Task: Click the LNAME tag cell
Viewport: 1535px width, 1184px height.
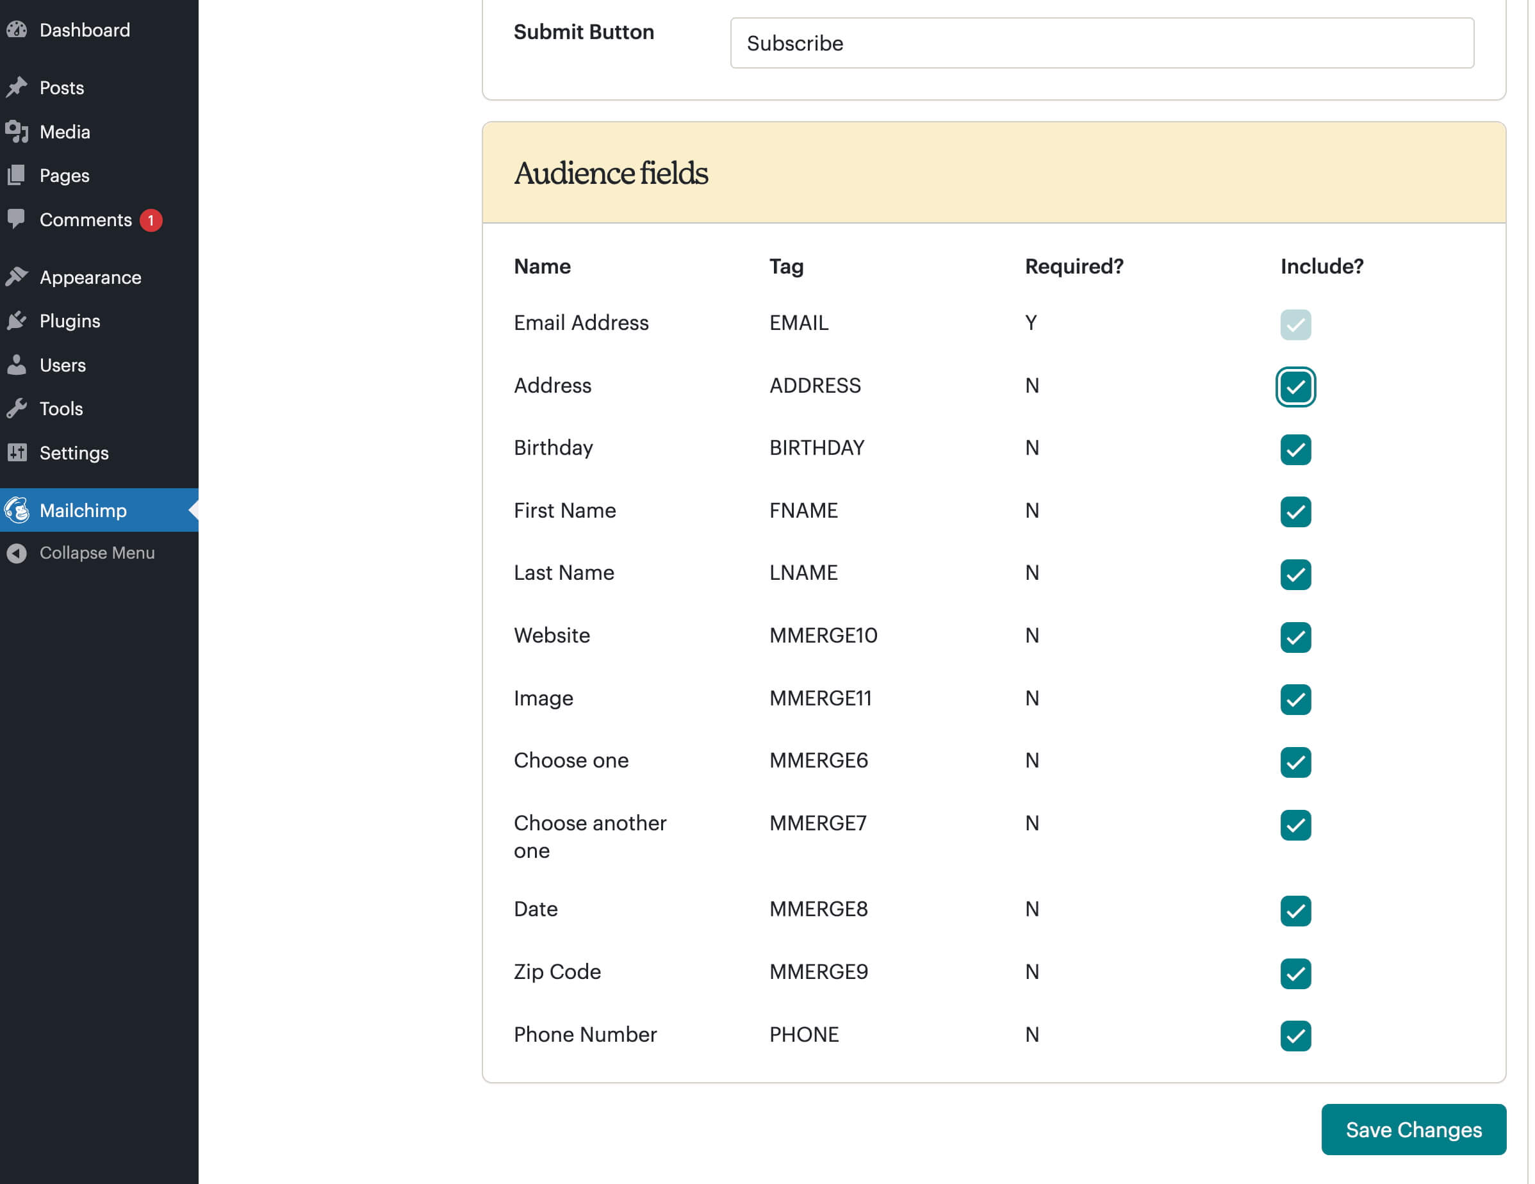Action: 803,572
